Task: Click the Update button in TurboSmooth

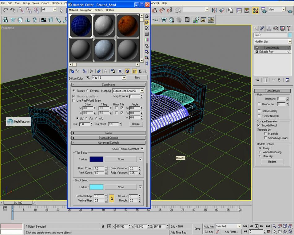Action: [272, 162]
